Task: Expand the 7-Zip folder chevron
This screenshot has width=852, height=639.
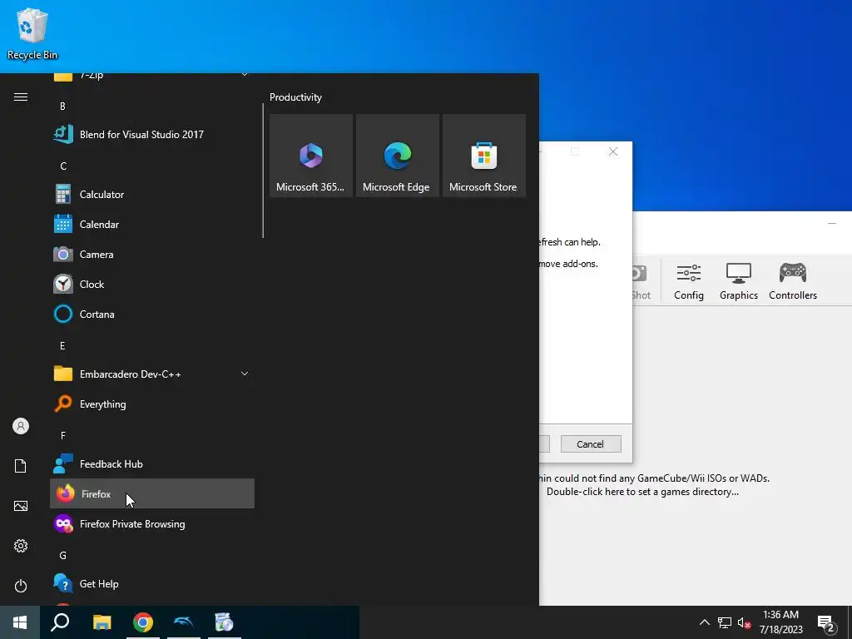Action: tap(245, 74)
